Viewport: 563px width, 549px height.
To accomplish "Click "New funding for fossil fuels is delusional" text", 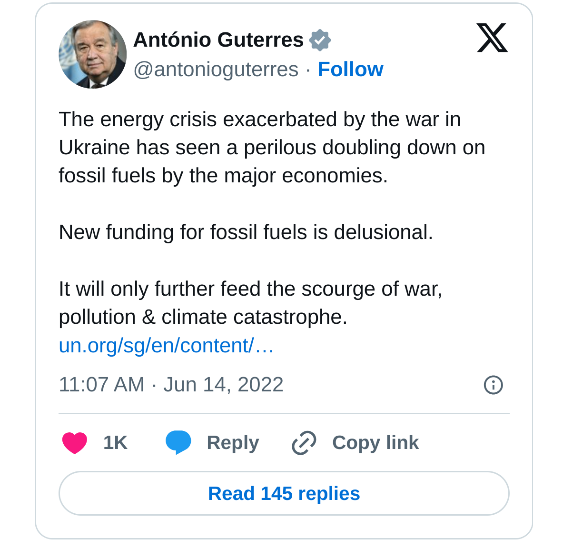I will (246, 232).
